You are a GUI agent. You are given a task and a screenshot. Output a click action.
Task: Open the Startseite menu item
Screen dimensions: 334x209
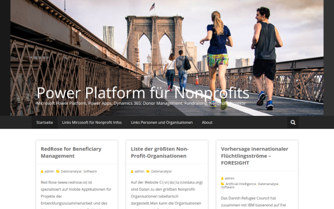45,123
